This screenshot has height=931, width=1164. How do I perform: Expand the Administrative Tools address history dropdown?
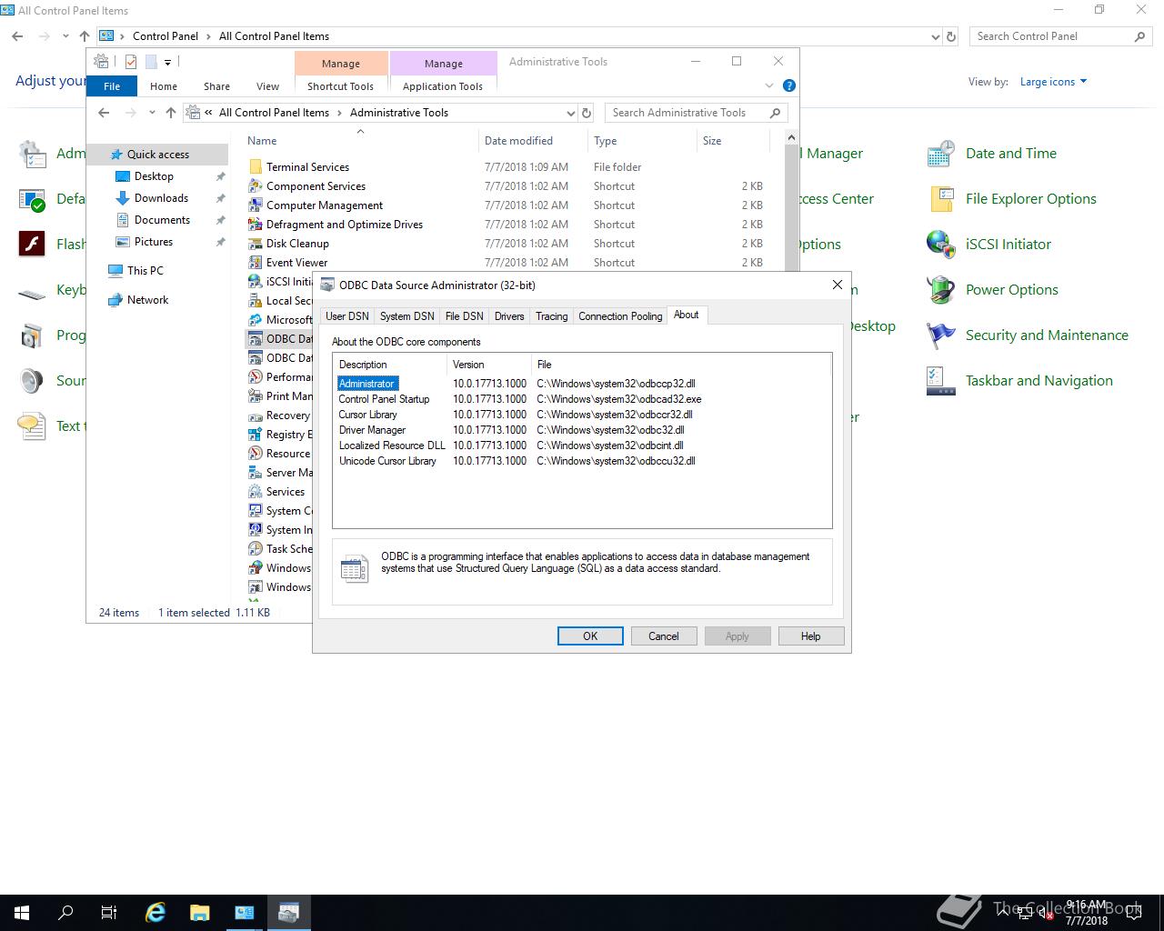click(571, 114)
